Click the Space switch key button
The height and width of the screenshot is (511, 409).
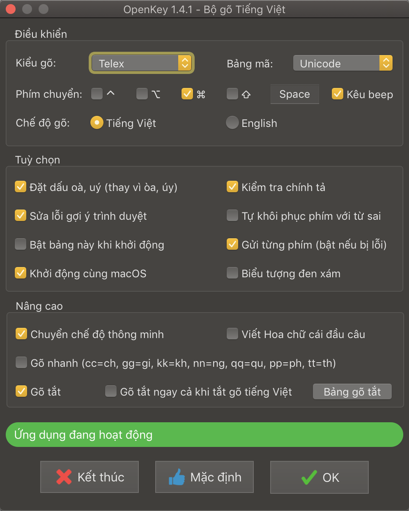294,94
